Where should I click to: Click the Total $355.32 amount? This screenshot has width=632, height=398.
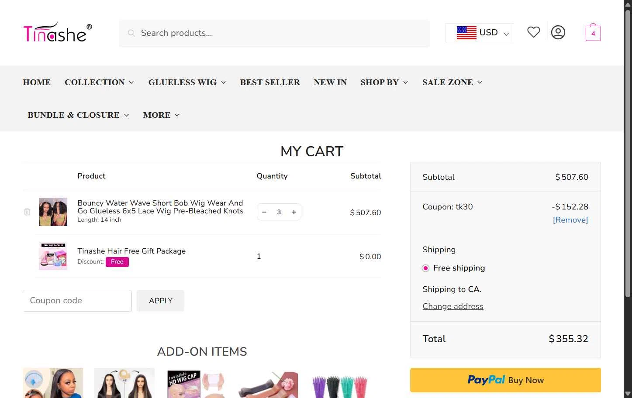[568, 339]
